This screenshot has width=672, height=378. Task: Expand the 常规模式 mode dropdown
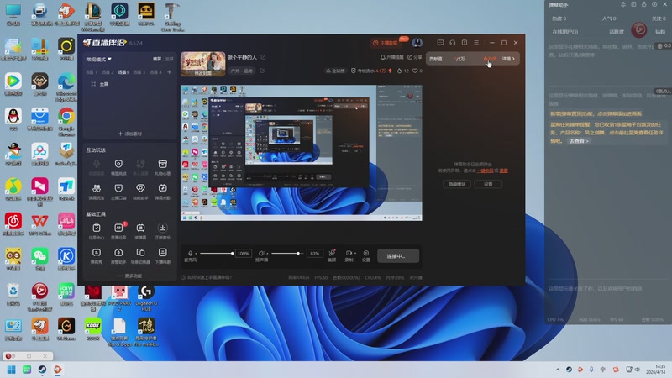coord(98,59)
